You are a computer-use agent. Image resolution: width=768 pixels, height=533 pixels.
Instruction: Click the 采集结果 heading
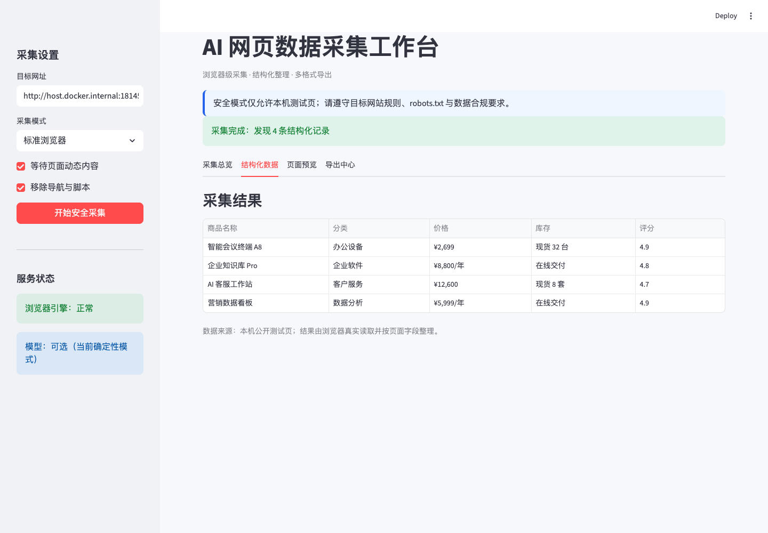[x=232, y=201]
